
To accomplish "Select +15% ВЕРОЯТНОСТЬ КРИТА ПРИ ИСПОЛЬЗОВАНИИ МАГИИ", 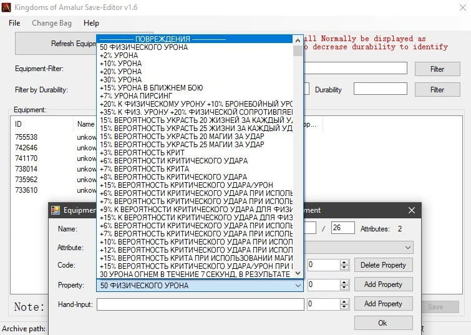I will [195, 258].
